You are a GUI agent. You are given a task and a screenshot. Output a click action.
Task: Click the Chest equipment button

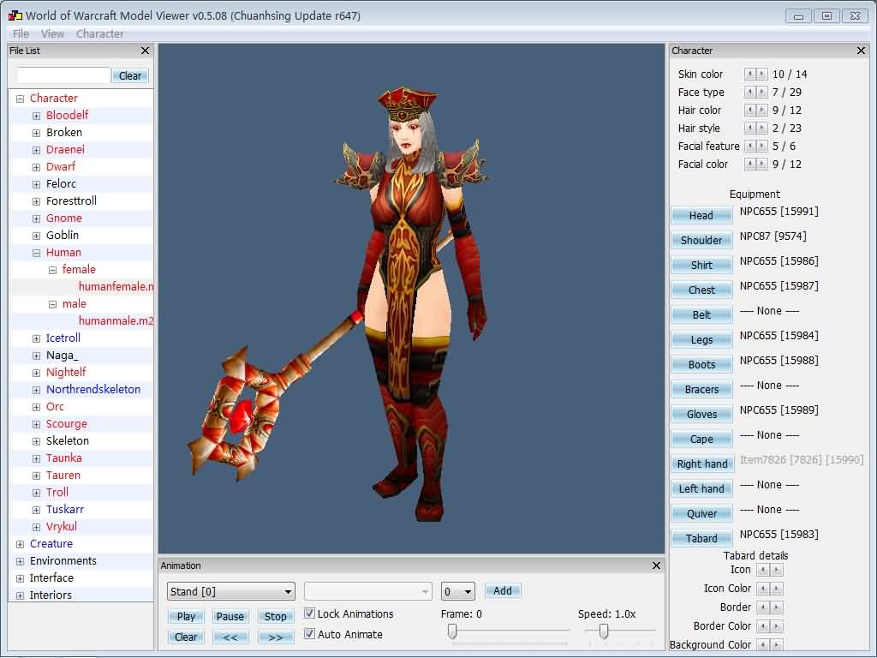pyautogui.click(x=701, y=290)
